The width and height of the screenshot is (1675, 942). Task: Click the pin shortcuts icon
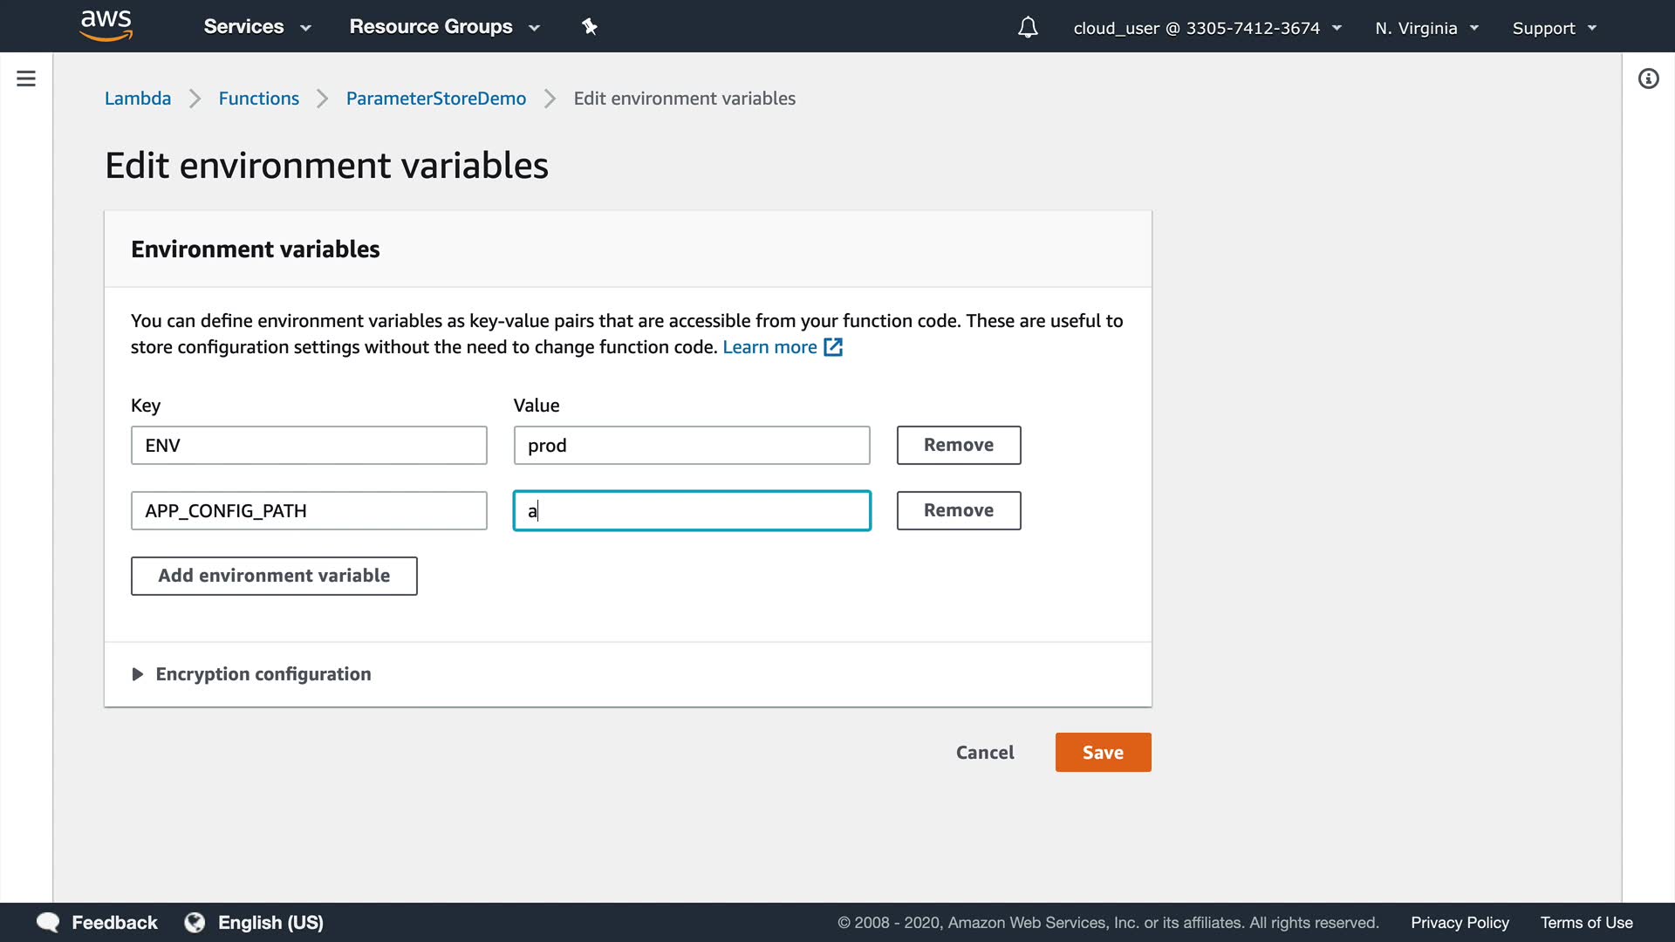pyautogui.click(x=590, y=27)
